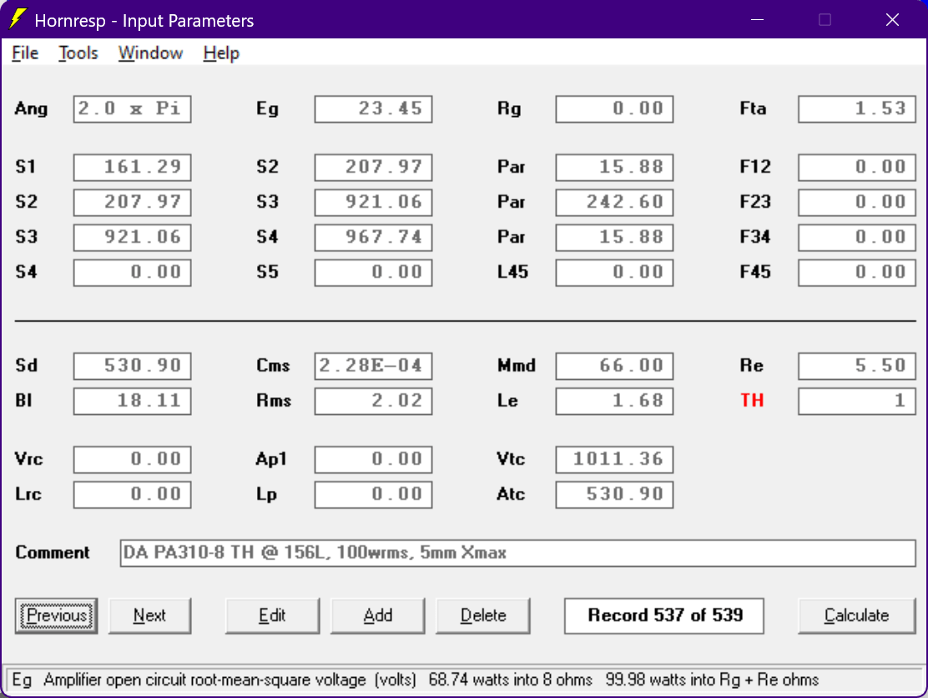928x698 pixels.
Task: Delete the current record
Action: click(x=483, y=615)
